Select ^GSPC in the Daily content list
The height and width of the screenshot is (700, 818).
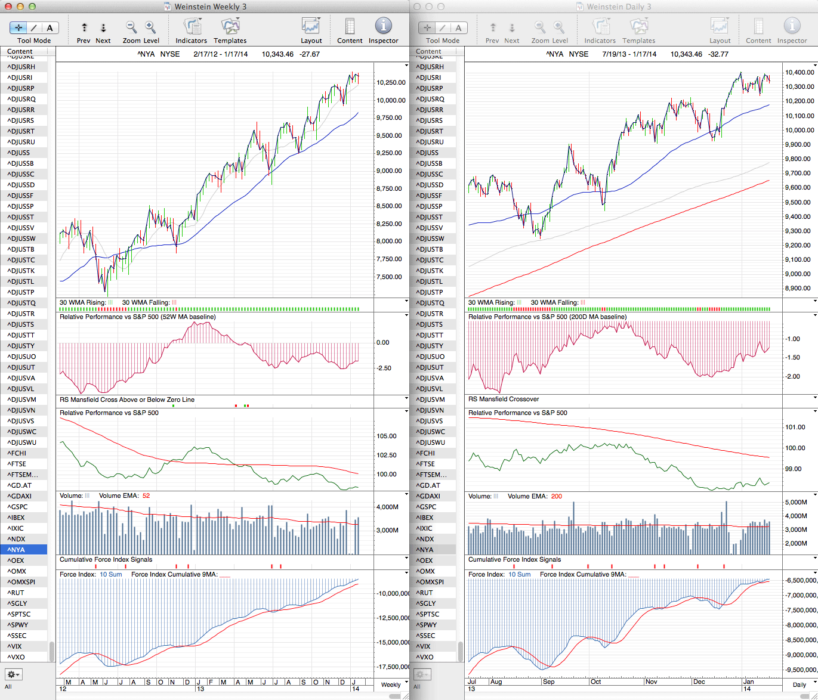tap(427, 507)
